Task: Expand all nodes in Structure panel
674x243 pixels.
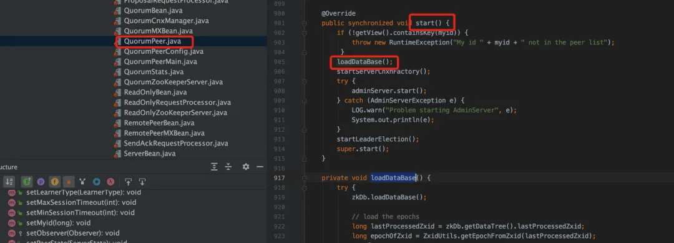Action: [214, 167]
